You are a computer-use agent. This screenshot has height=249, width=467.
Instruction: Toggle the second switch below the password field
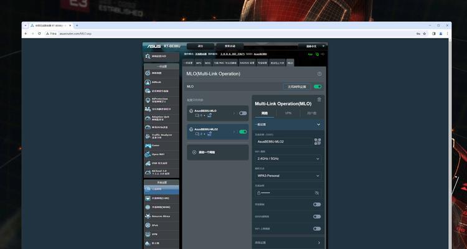click(x=317, y=217)
